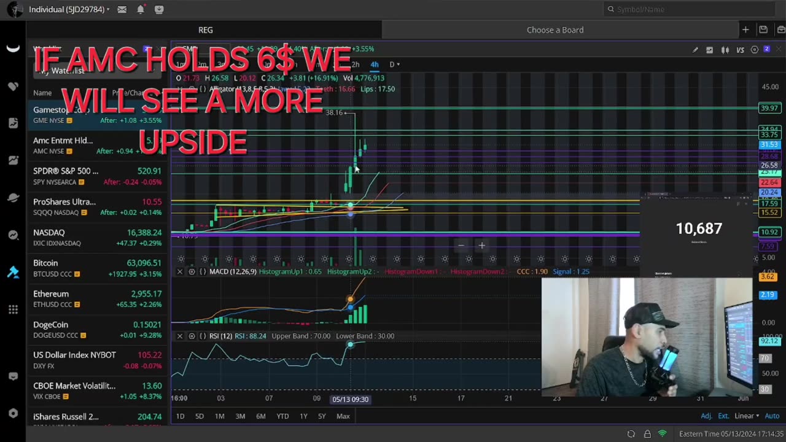Toggle the Auto scale option
Image resolution: width=786 pixels, height=442 pixels.
(772, 416)
